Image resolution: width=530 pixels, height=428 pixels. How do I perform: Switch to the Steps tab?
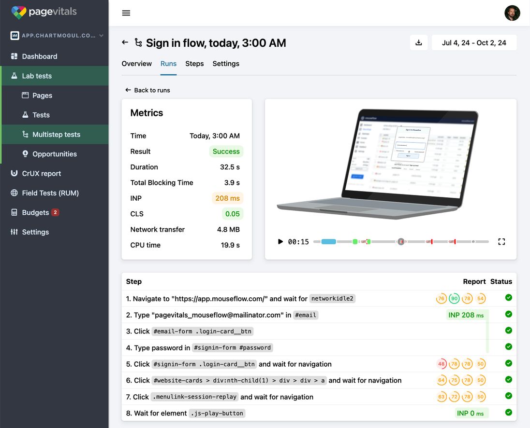[194, 64]
